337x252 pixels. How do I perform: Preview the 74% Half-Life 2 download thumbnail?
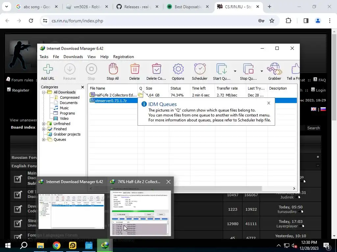(141, 213)
